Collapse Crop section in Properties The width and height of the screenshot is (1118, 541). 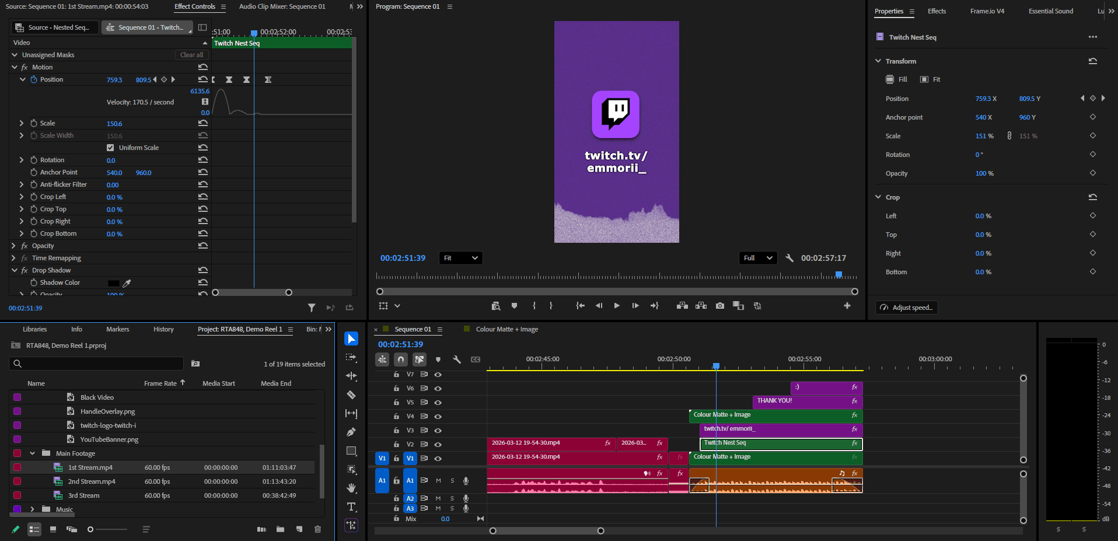[x=878, y=197]
